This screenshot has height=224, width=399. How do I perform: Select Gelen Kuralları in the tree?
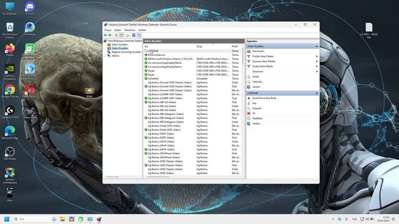coord(120,44)
